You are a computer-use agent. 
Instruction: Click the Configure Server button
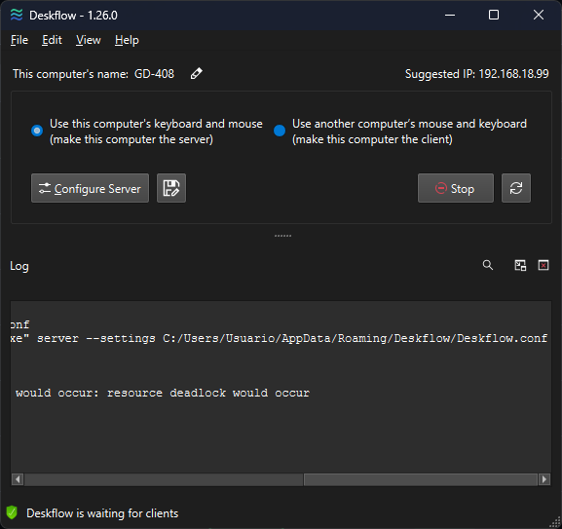(90, 188)
